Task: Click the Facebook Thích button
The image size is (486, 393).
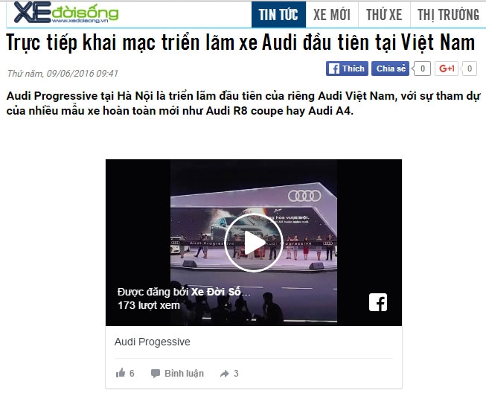Action: [x=347, y=68]
